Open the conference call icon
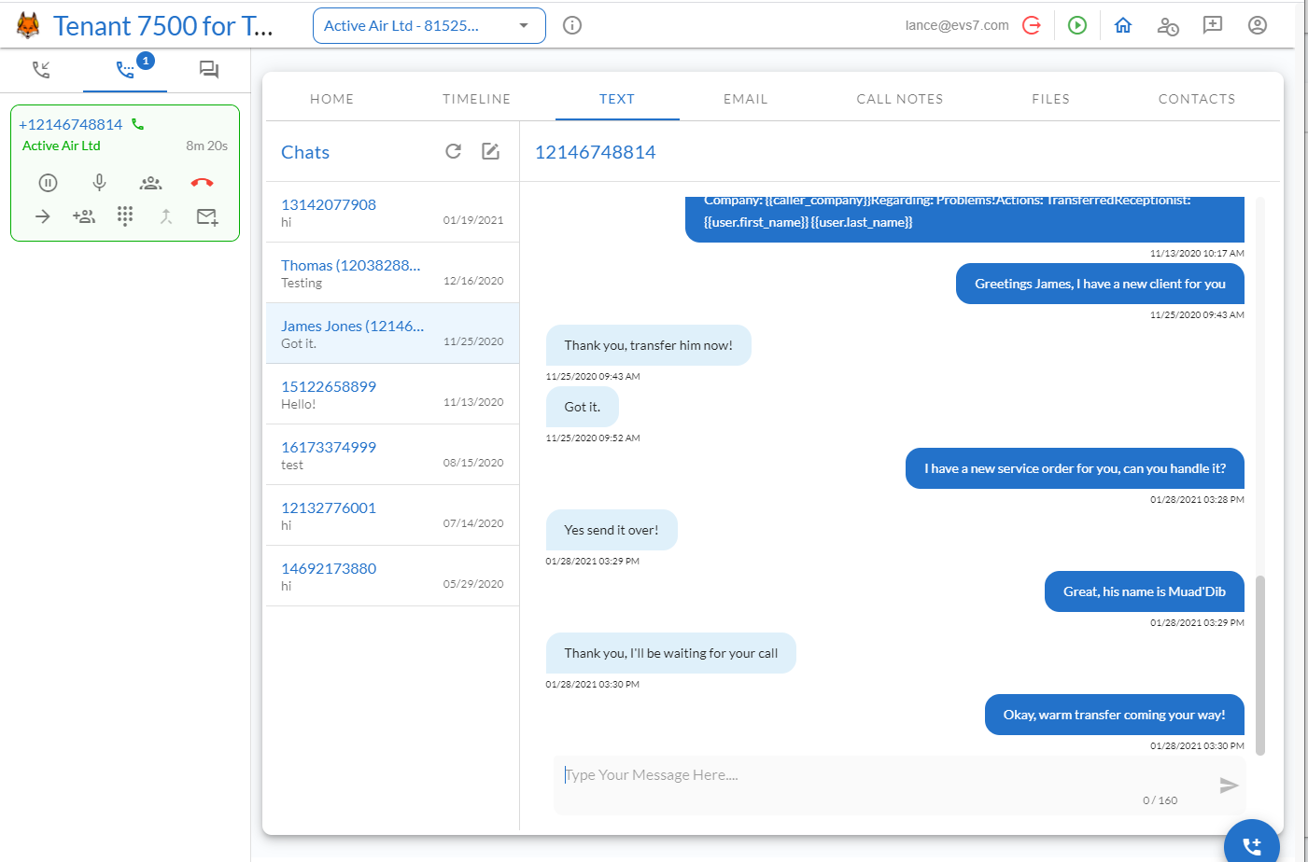Image resolution: width=1308 pixels, height=862 pixels. [x=150, y=183]
